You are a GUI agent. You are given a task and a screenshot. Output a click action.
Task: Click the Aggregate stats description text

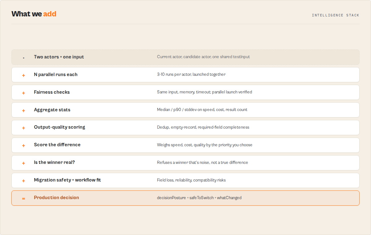202,110
